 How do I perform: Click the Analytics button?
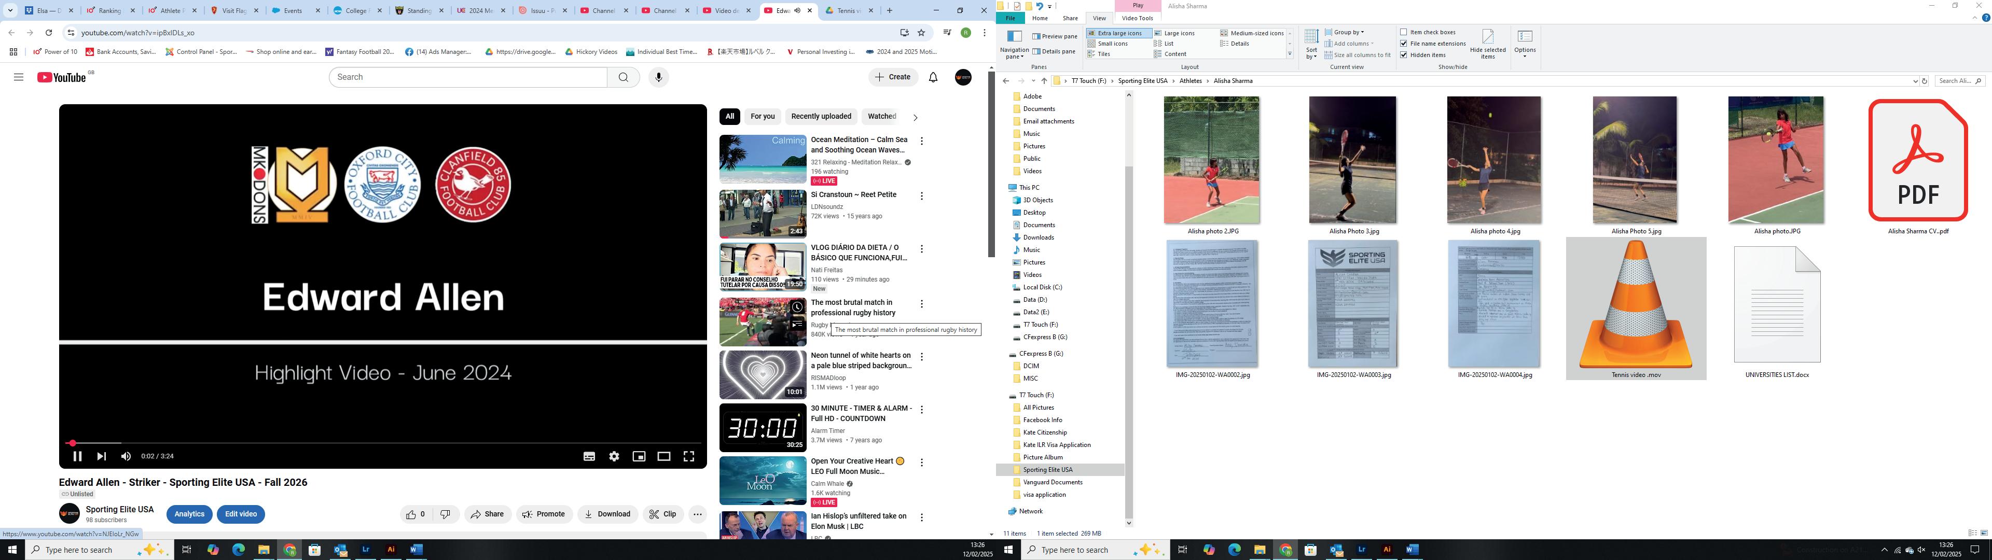(x=189, y=514)
